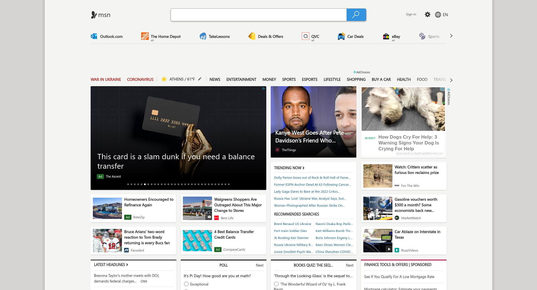The image size is (537, 290).
Task: Open the Entertainment tab
Action: click(x=241, y=79)
